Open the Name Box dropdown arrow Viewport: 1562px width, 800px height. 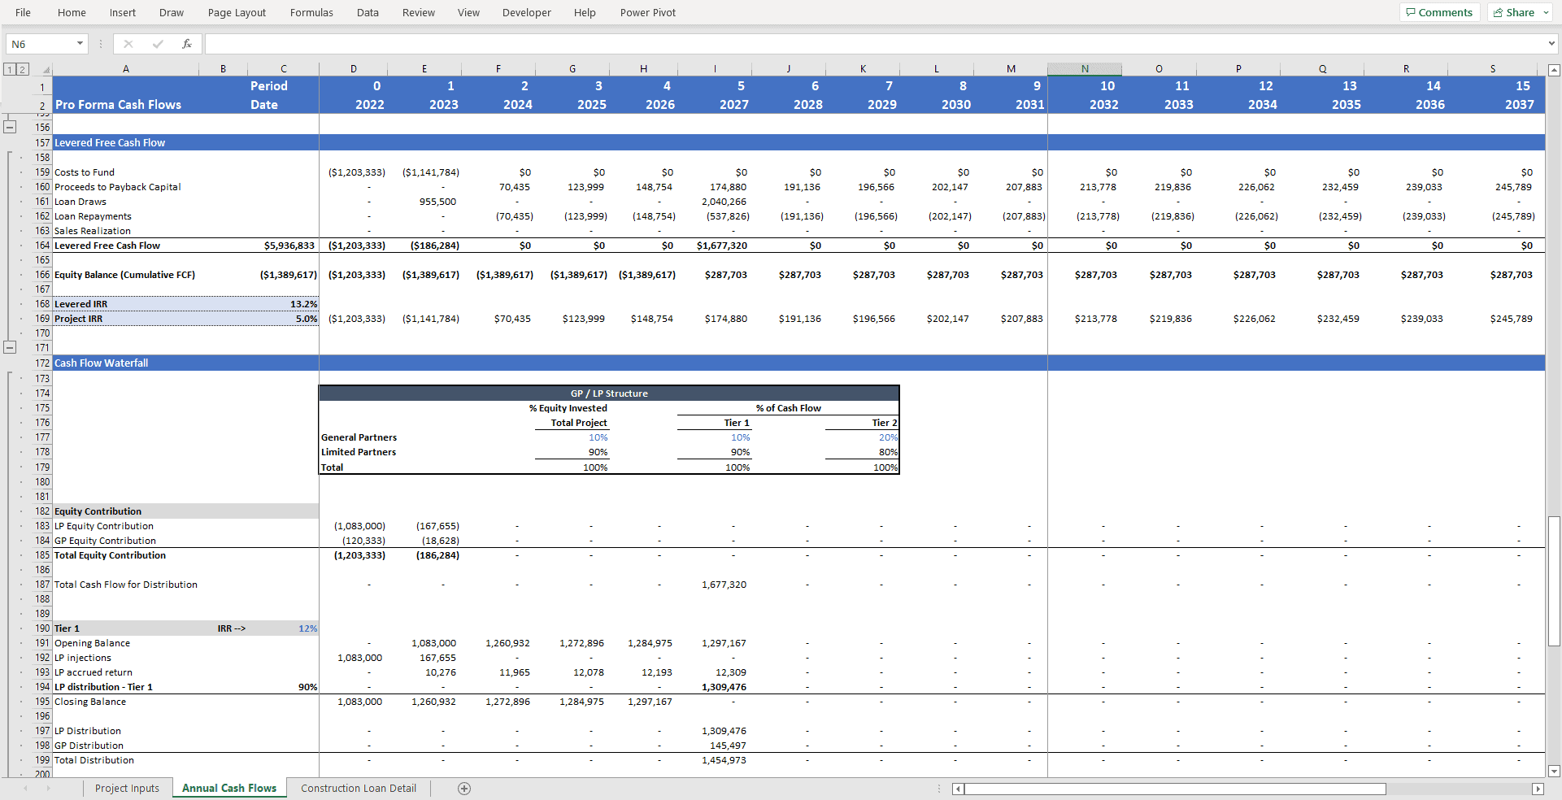point(80,44)
